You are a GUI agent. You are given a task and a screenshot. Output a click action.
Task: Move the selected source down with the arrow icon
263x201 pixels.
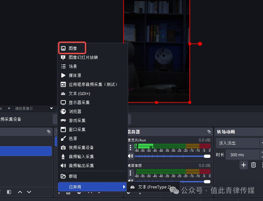pyautogui.click(x=29, y=192)
